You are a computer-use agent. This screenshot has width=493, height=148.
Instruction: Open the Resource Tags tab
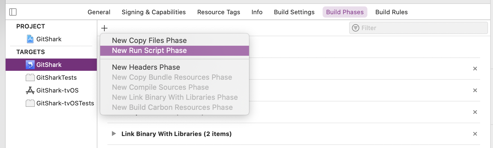click(219, 12)
